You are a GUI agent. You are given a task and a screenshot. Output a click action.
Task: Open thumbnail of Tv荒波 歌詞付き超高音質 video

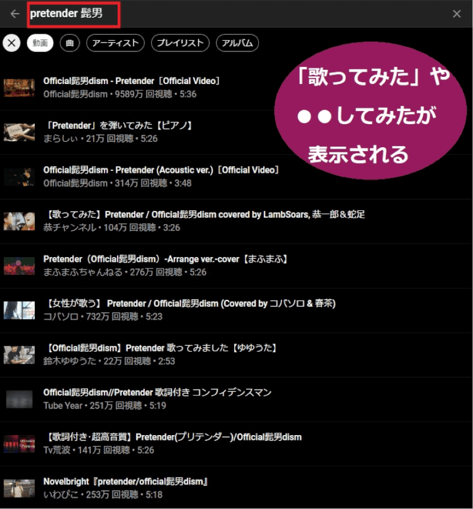pos(19,443)
